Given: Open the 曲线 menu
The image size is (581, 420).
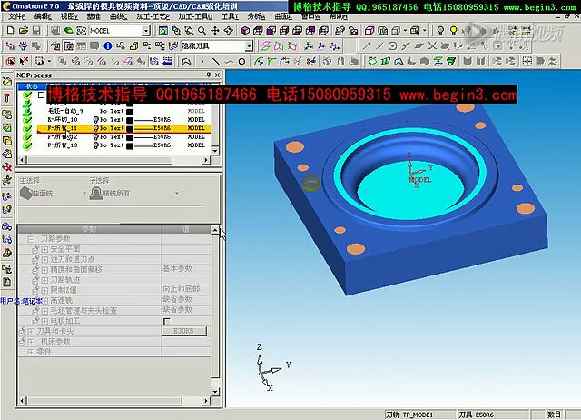Looking at the screenshot, I should [x=118, y=16].
